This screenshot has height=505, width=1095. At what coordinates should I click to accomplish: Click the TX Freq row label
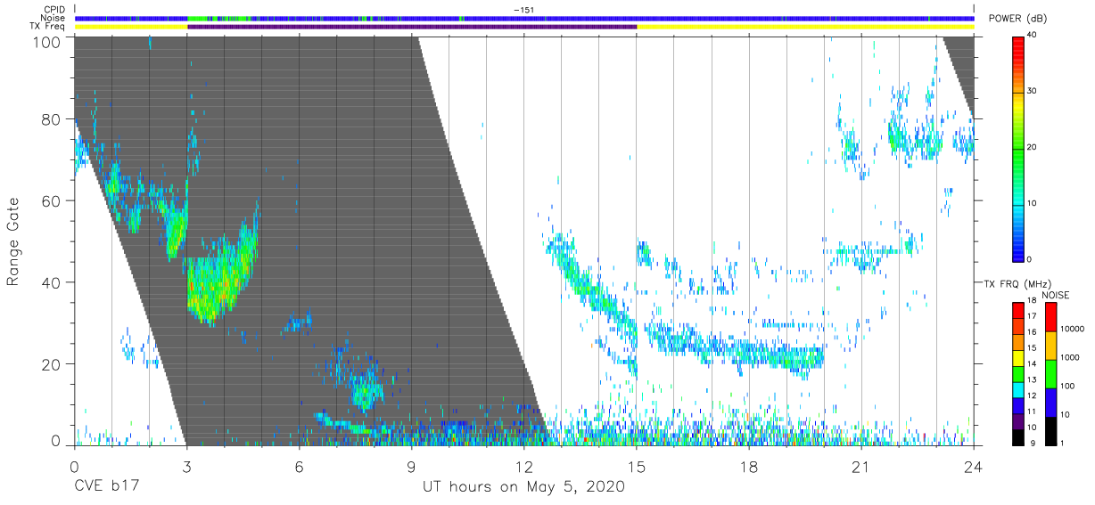[x=48, y=27]
